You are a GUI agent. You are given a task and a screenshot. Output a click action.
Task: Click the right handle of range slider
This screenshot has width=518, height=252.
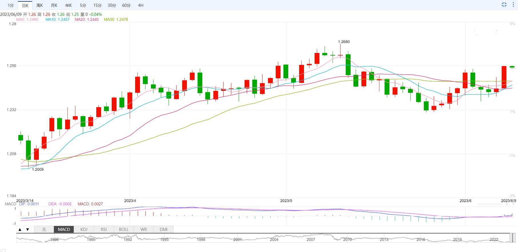click(514, 238)
